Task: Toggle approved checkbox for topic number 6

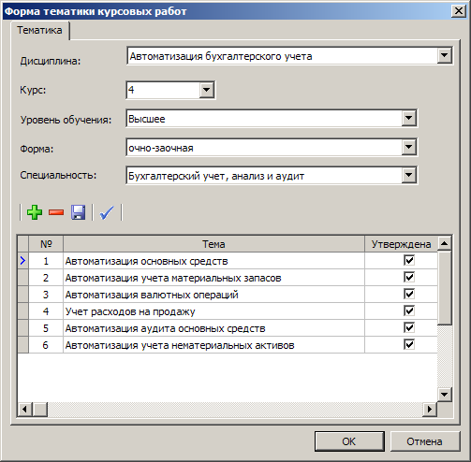Action: [x=409, y=344]
